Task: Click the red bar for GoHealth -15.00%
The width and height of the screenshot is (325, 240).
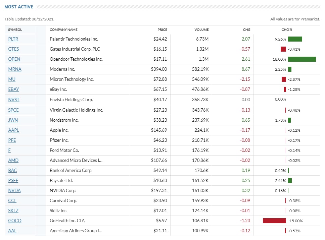Action: point(274,221)
